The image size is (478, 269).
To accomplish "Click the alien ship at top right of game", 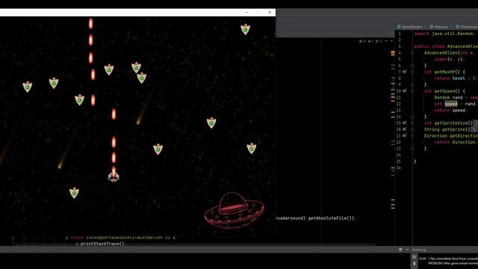I will coord(245,29).
